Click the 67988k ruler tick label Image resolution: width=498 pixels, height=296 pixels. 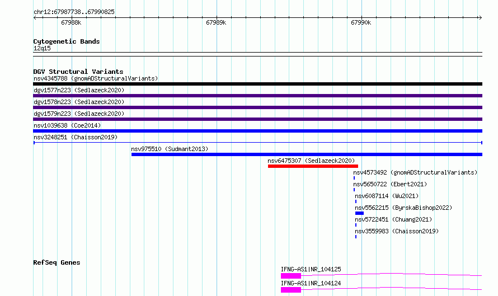point(71,22)
